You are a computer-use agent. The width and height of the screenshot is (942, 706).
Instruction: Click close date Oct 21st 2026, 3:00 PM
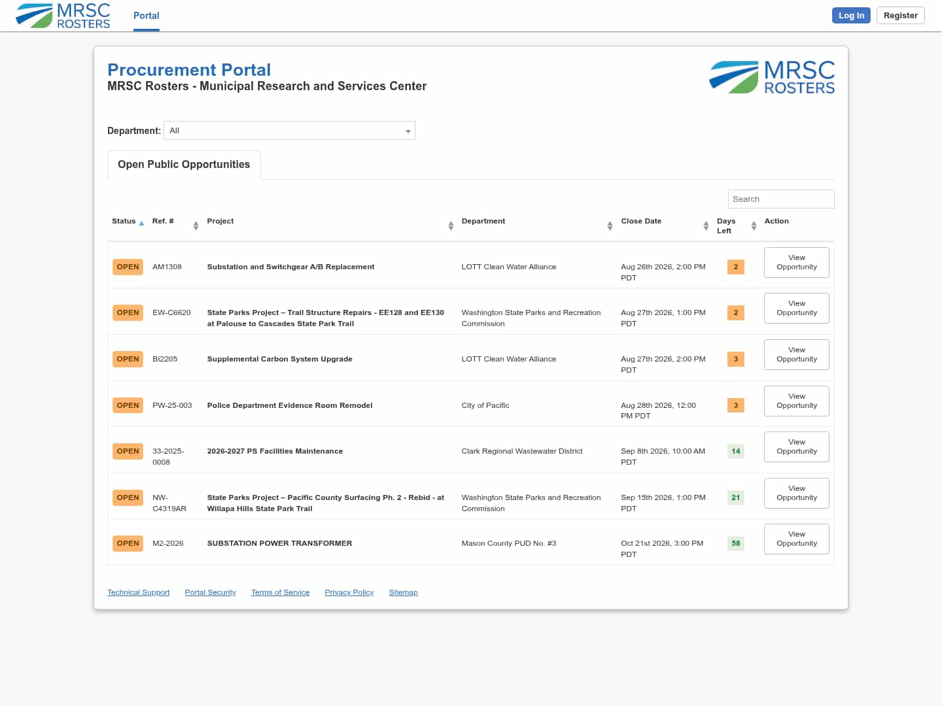point(662,548)
